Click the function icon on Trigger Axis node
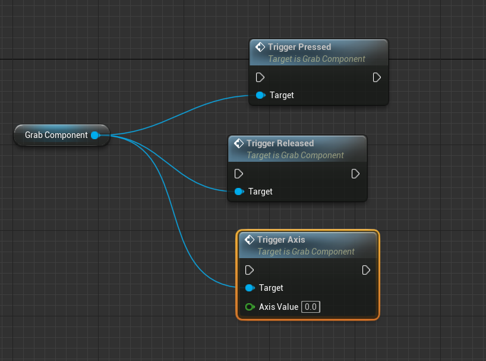The height and width of the screenshot is (361, 486). 250,240
